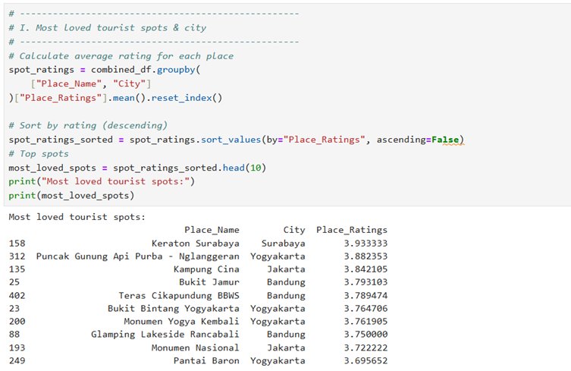Click the Keraton Surabaya row name
This screenshot has height=371, width=571.
click(195, 244)
